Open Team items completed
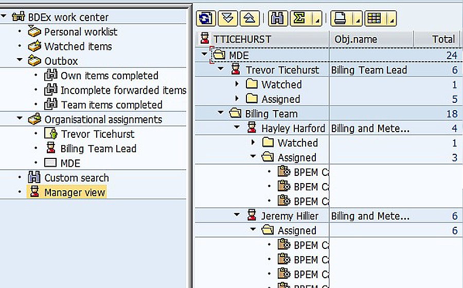463x288 pixels. click(111, 105)
